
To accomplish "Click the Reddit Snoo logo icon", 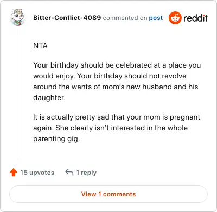I will click(x=175, y=18).
